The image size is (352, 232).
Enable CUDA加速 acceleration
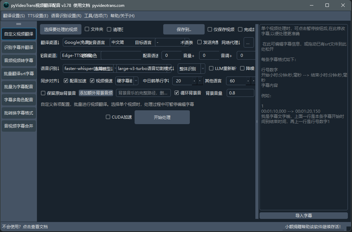click(108, 117)
